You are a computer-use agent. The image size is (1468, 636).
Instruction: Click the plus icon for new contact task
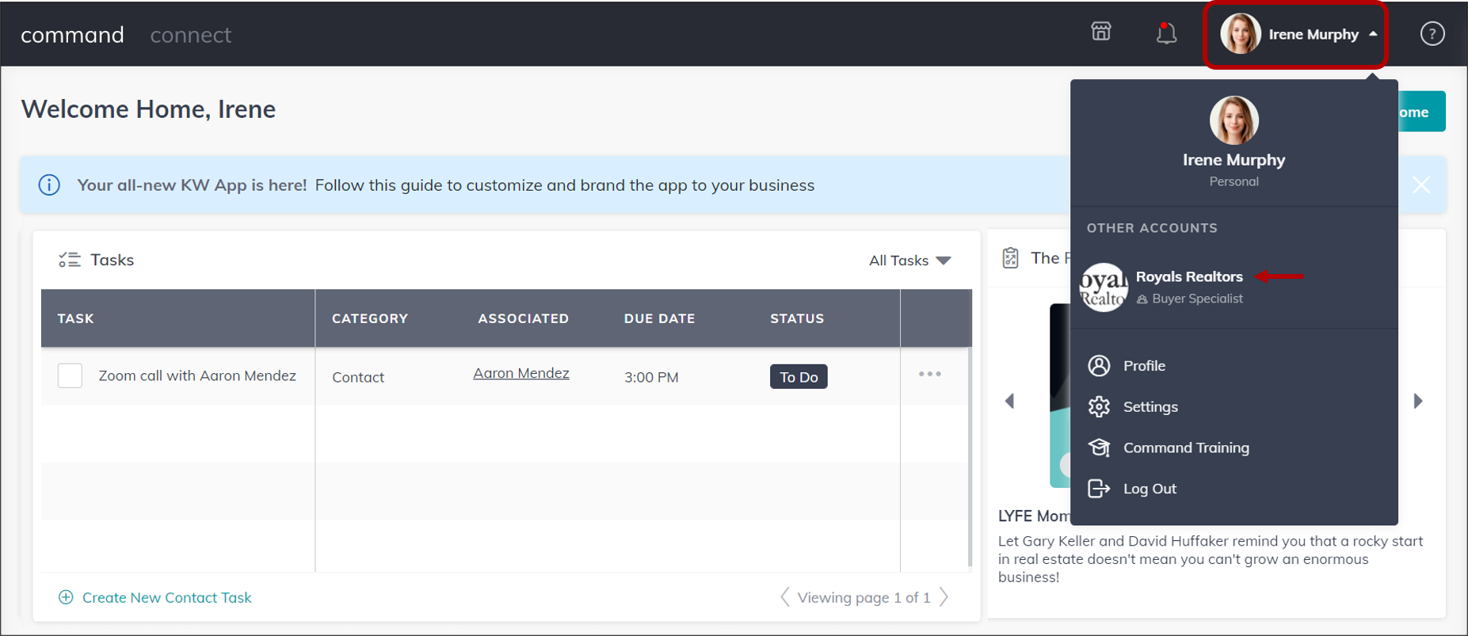pos(66,597)
